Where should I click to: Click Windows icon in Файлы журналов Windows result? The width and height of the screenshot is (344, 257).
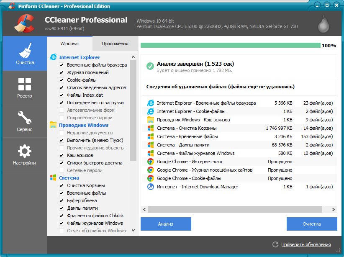pyautogui.click(x=151, y=153)
